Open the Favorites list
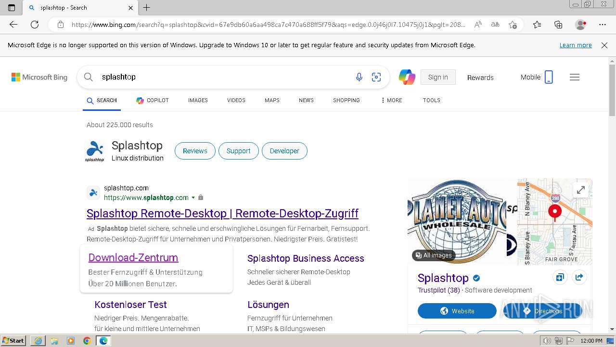 (x=537, y=25)
